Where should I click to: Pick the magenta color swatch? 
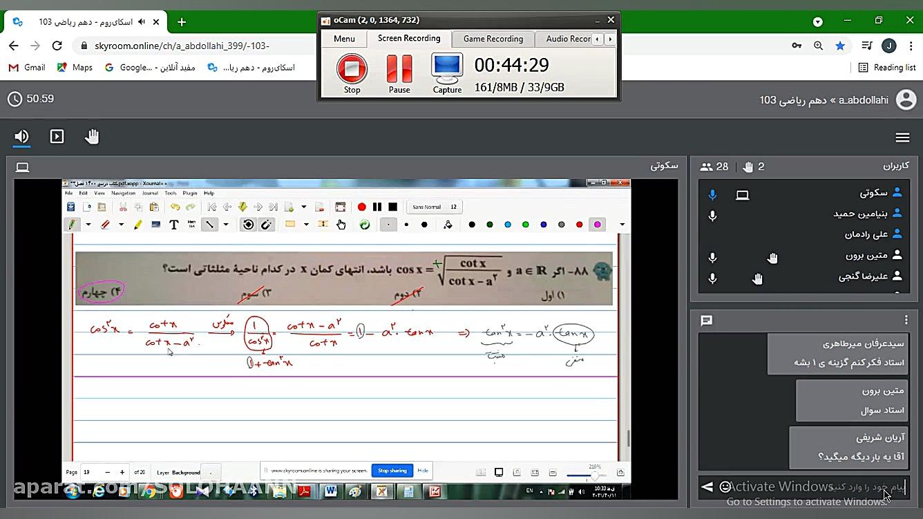[x=596, y=225]
